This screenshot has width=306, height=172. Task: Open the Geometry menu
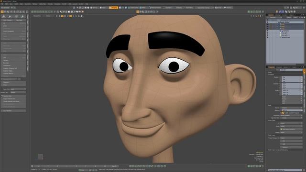(x=28, y=4)
